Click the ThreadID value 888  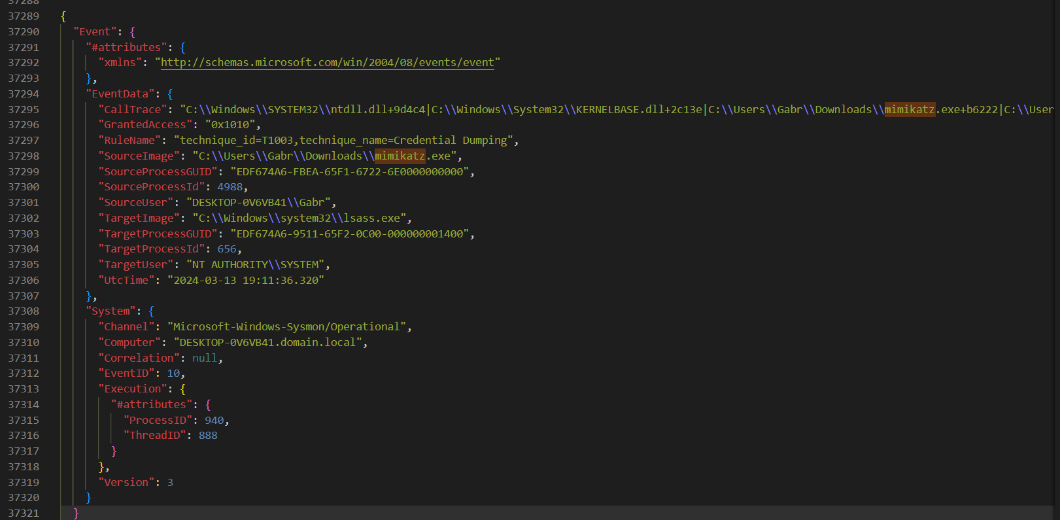point(208,436)
